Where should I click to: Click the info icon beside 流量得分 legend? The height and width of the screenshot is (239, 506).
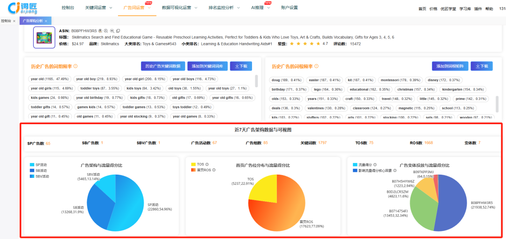374,165
